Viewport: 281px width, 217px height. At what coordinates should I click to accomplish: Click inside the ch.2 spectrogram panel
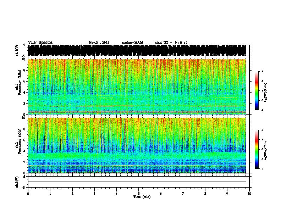(137, 145)
